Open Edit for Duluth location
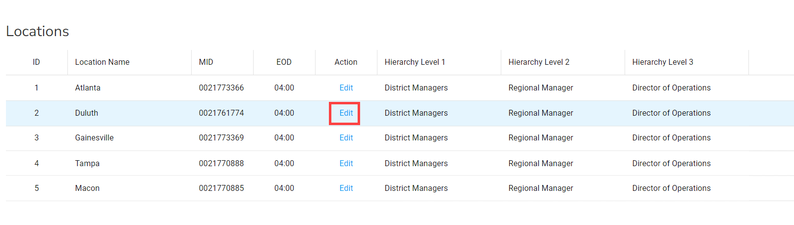The image size is (794, 225). tap(346, 113)
